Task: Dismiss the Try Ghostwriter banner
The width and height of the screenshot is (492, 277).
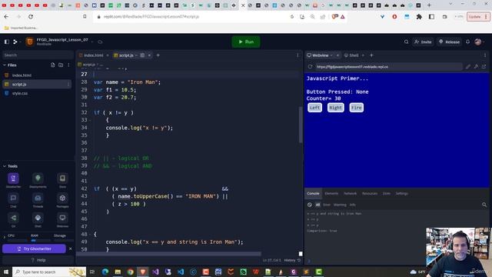Action: click(x=70, y=249)
